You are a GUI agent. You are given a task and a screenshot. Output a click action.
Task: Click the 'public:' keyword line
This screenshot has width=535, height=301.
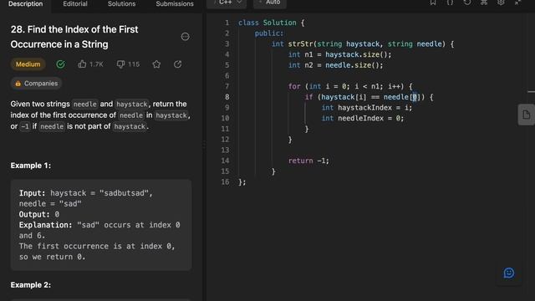click(x=269, y=33)
